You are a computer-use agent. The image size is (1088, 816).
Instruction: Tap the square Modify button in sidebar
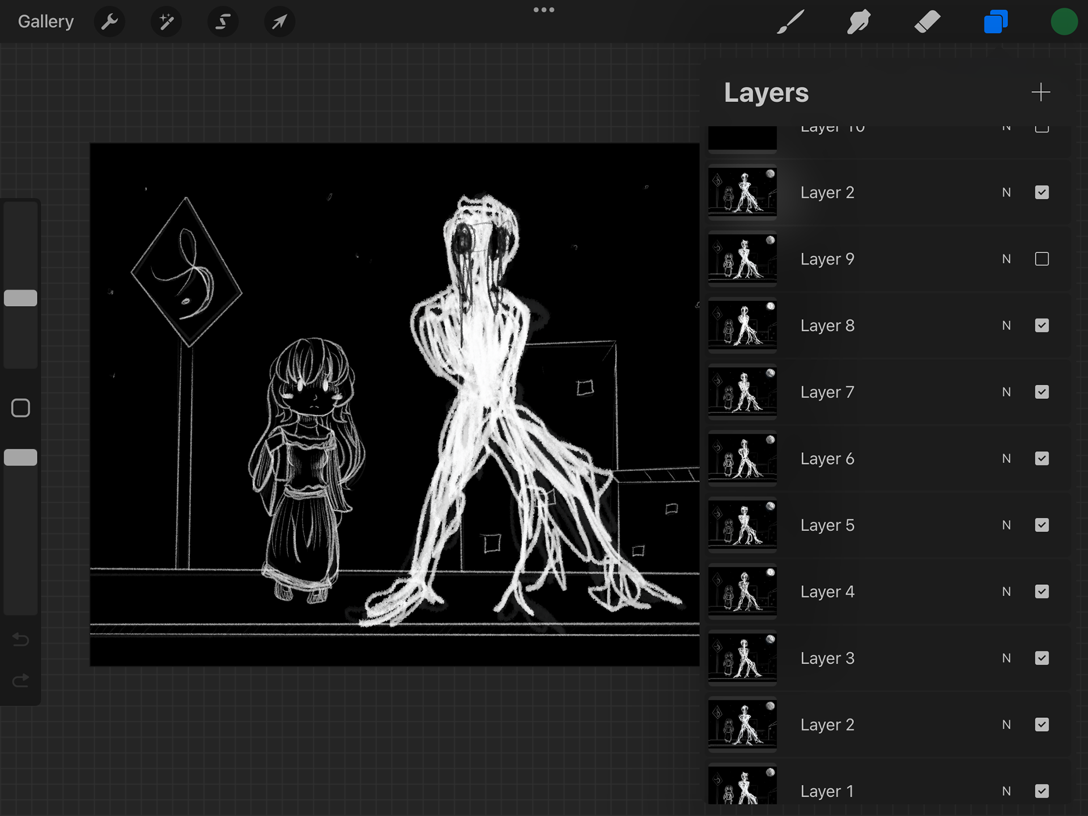point(21,408)
